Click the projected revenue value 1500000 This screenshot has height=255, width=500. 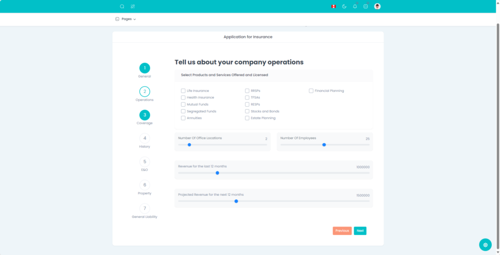363,195
